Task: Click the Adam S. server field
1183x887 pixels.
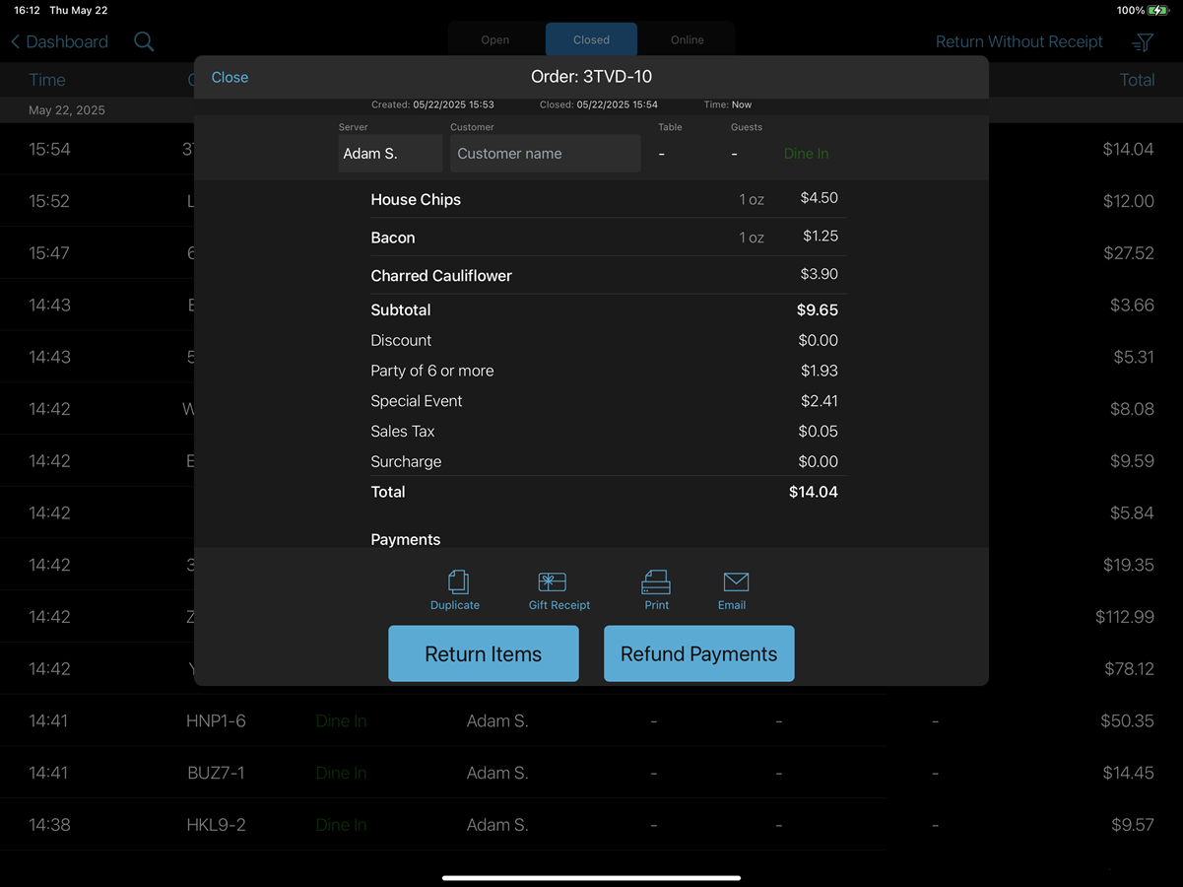Action: (390, 154)
